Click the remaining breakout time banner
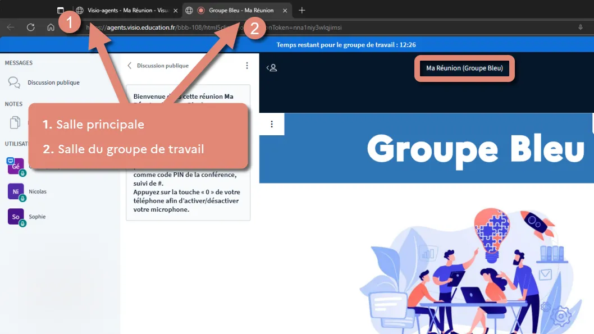 346,45
